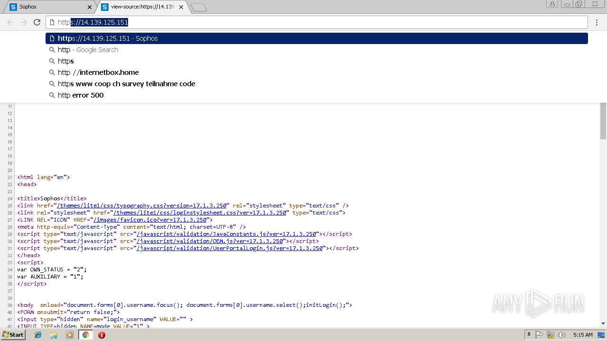Click the 'var AUXILIARY = "1";' line
The height and width of the screenshot is (341, 607).
pos(50,277)
